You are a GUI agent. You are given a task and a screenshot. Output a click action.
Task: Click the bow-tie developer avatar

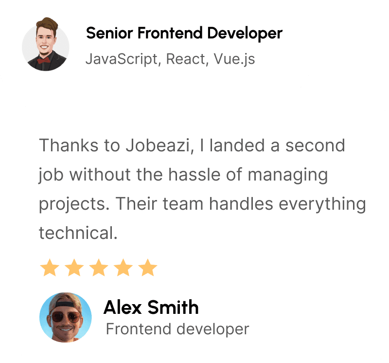tap(46, 44)
